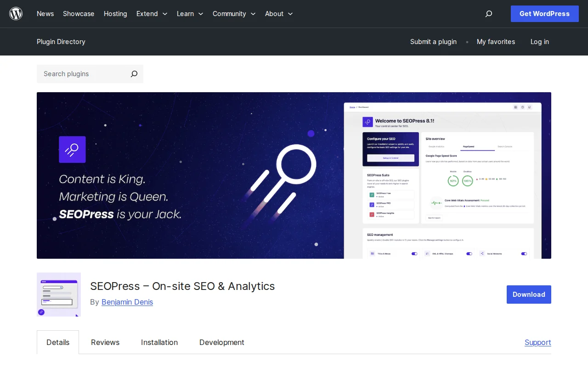
Task: Open My favorites link
Action: point(496,42)
